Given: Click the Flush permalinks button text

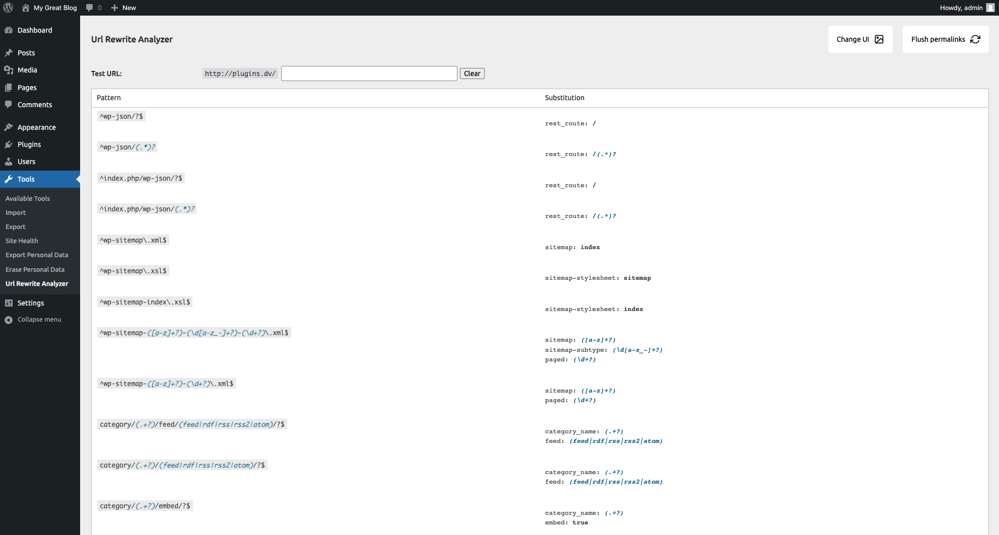Looking at the screenshot, I should pos(938,39).
